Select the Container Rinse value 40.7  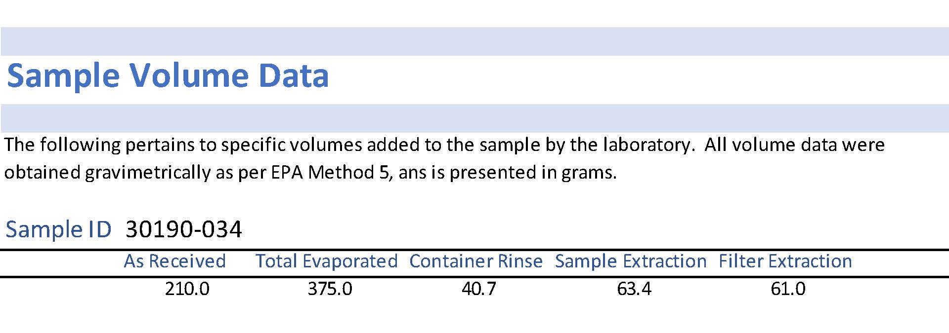[479, 289]
